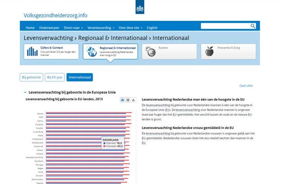
Task: Go to Home in navigation bar
Action: coord(30,28)
